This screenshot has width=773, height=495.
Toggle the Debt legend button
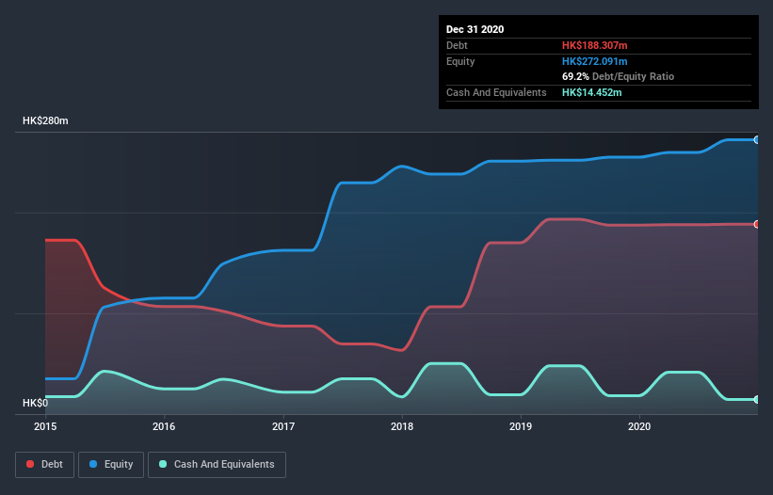coord(45,465)
